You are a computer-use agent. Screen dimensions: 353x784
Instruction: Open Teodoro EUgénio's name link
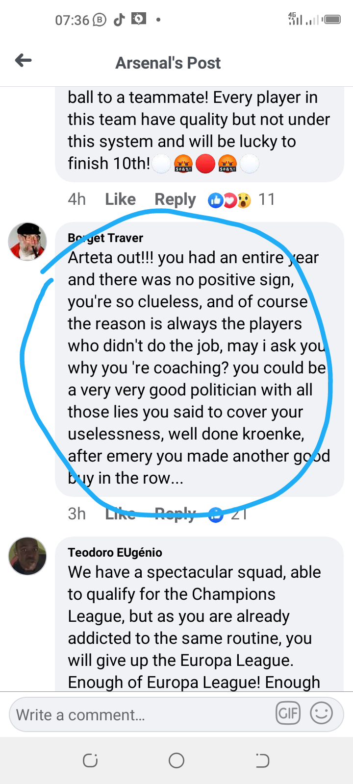pos(115,552)
